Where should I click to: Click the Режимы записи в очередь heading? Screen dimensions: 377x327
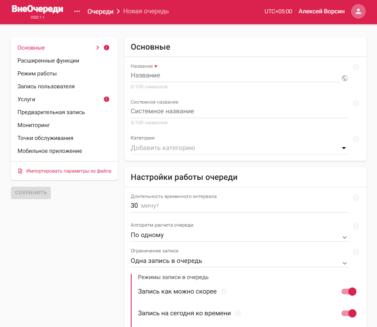click(173, 277)
